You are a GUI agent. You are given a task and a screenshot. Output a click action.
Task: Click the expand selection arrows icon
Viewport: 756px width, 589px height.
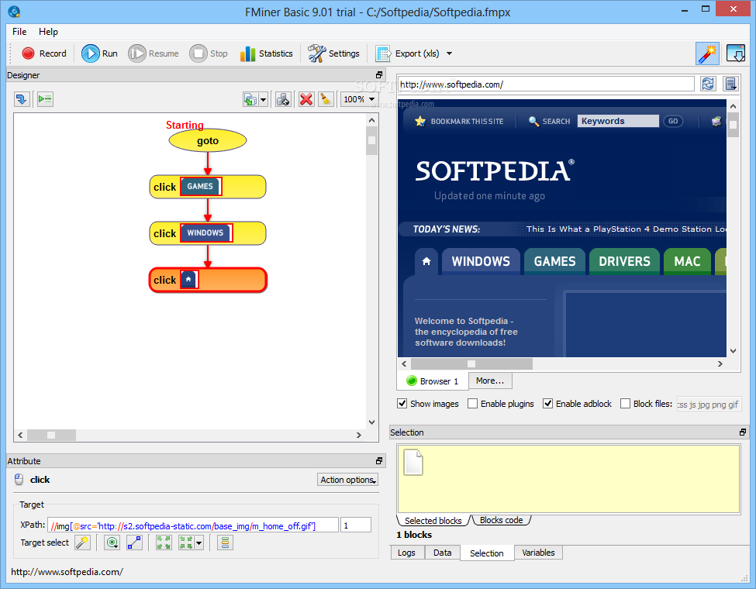[x=164, y=542]
